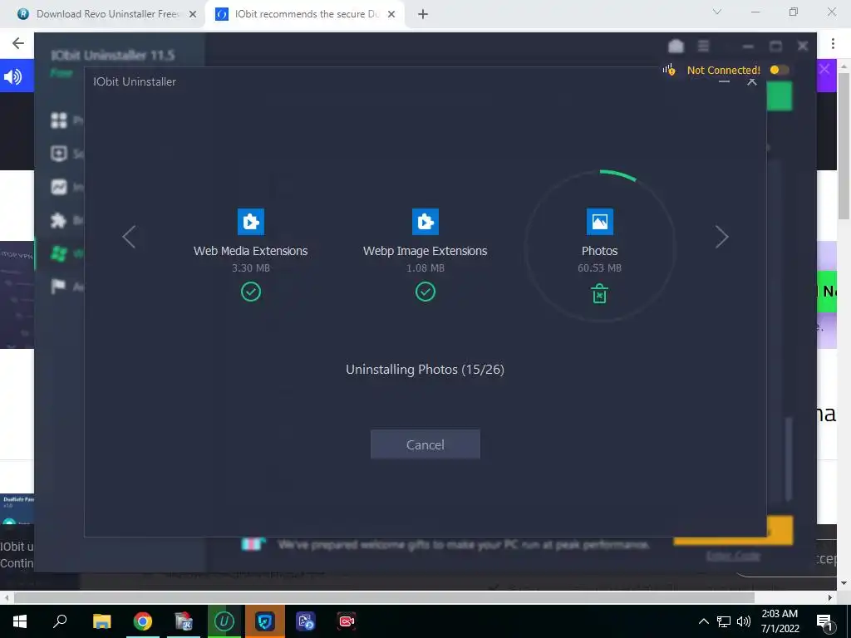This screenshot has width=851, height=638.
Task: Open Software Updater icon in the sidebar
Action: coord(59,154)
